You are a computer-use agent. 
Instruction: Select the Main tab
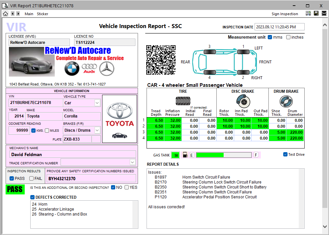pyautogui.click(x=29, y=14)
